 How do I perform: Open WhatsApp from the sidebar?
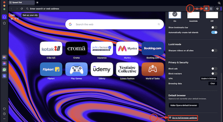tap(5, 70)
